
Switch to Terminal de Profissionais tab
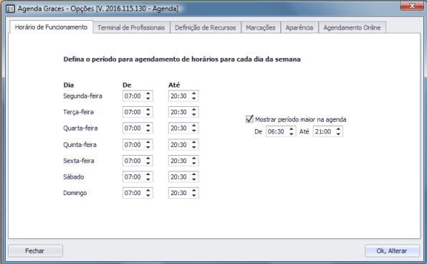(131, 27)
